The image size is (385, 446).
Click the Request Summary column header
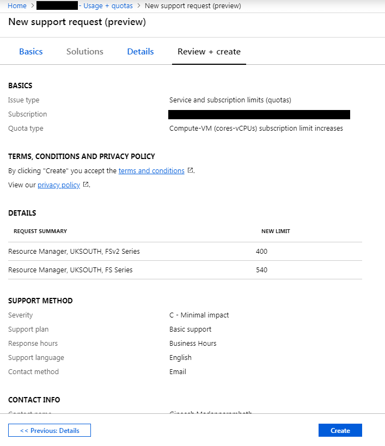tap(40, 231)
